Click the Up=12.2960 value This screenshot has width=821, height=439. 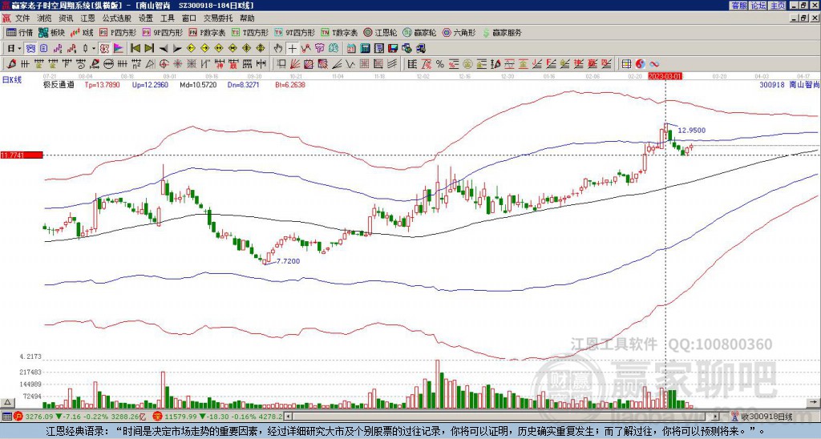pos(150,84)
